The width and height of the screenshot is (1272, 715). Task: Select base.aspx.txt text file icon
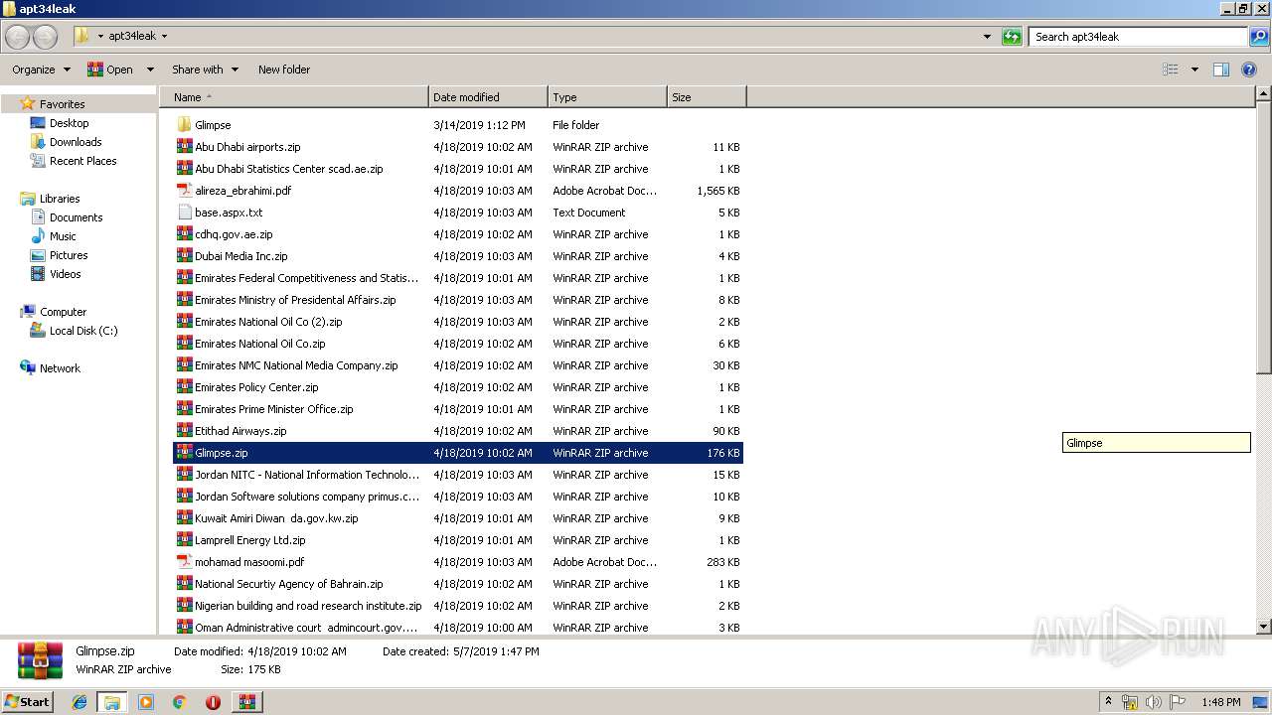184,213
